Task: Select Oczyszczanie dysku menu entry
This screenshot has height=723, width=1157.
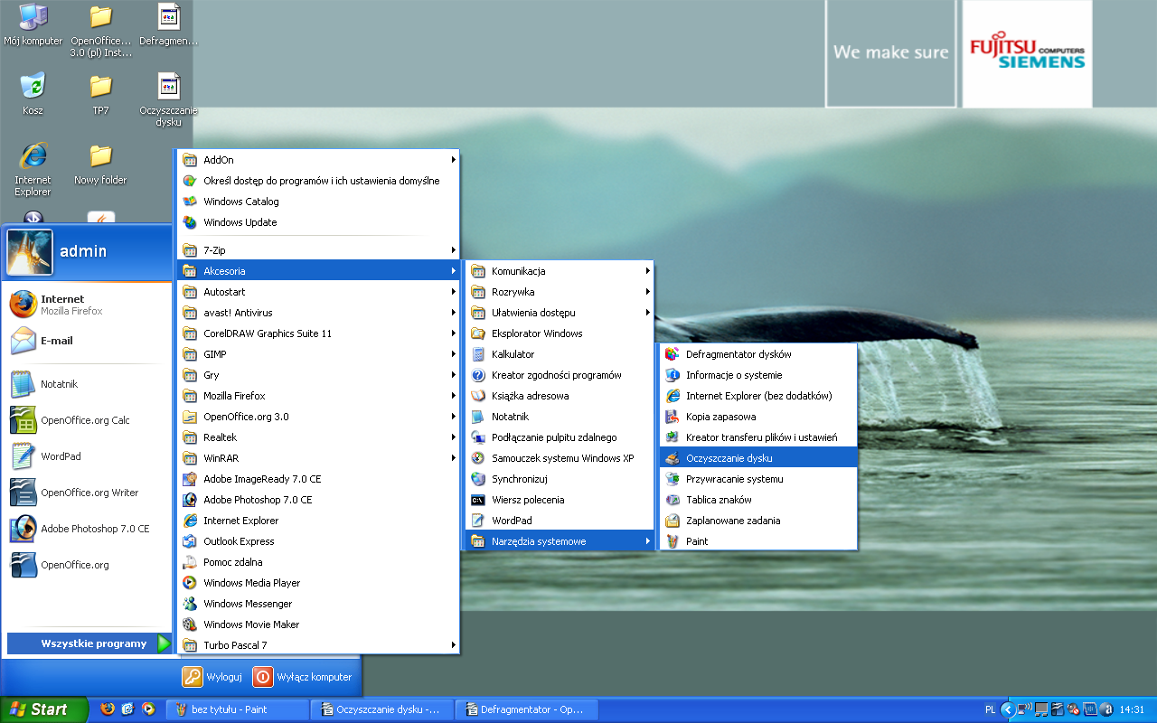Action: coord(757,458)
